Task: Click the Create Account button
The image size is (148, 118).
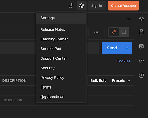Action: [123, 6]
